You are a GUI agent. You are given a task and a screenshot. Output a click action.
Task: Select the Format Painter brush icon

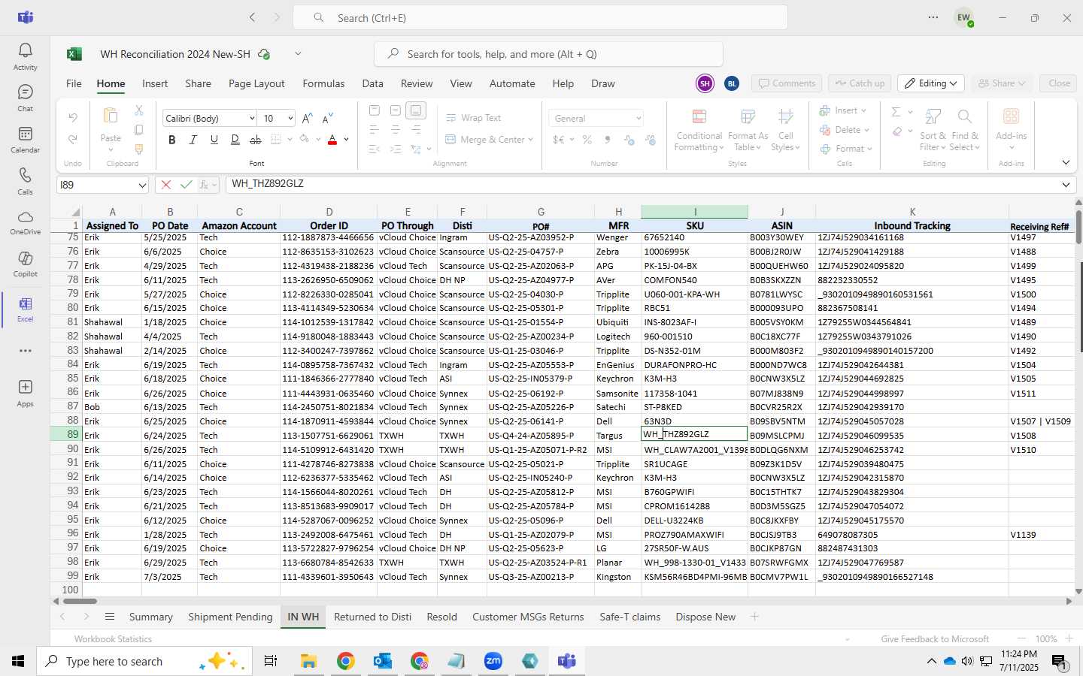click(138, 149)
